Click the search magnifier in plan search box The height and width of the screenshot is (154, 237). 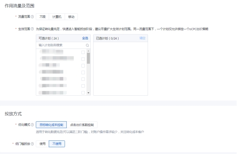tap(87, 45)
